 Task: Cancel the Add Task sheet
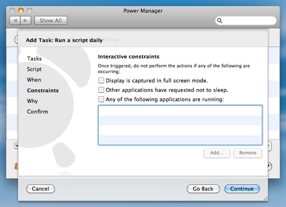tap(41, 189)
